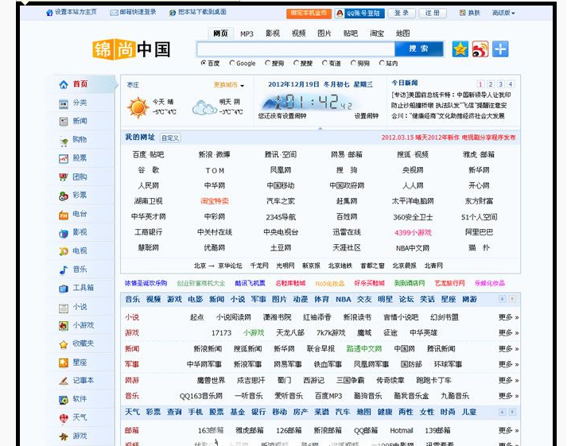Click the yellow star Qzone icon
This screenshot has height=446, width=571.
pos(460,49)
